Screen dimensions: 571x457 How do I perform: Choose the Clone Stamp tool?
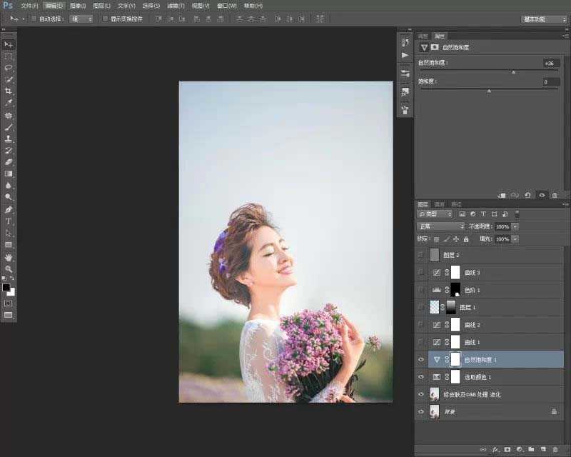point(9,139)
